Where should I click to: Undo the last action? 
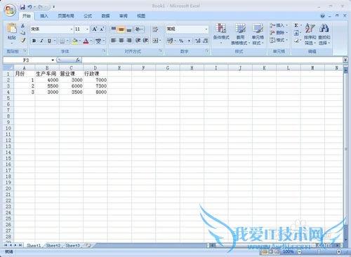(30, 7)
